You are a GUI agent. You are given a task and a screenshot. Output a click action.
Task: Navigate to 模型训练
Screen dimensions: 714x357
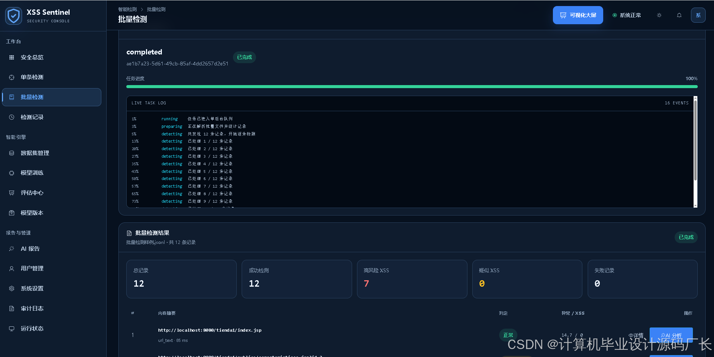tap(51, 173)
